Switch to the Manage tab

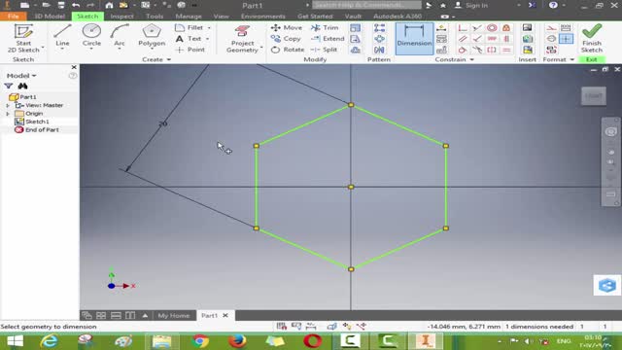pos(189,17)
